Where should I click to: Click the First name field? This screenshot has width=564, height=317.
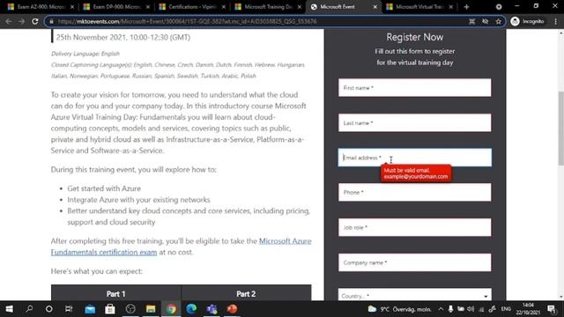pyautogui.click(x=414, y=88)
